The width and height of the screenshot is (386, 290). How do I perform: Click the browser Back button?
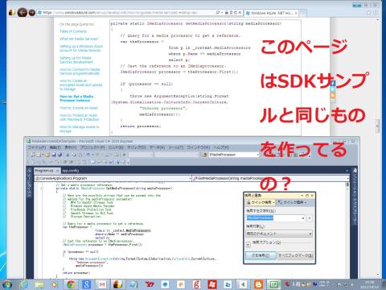(23, 12)
